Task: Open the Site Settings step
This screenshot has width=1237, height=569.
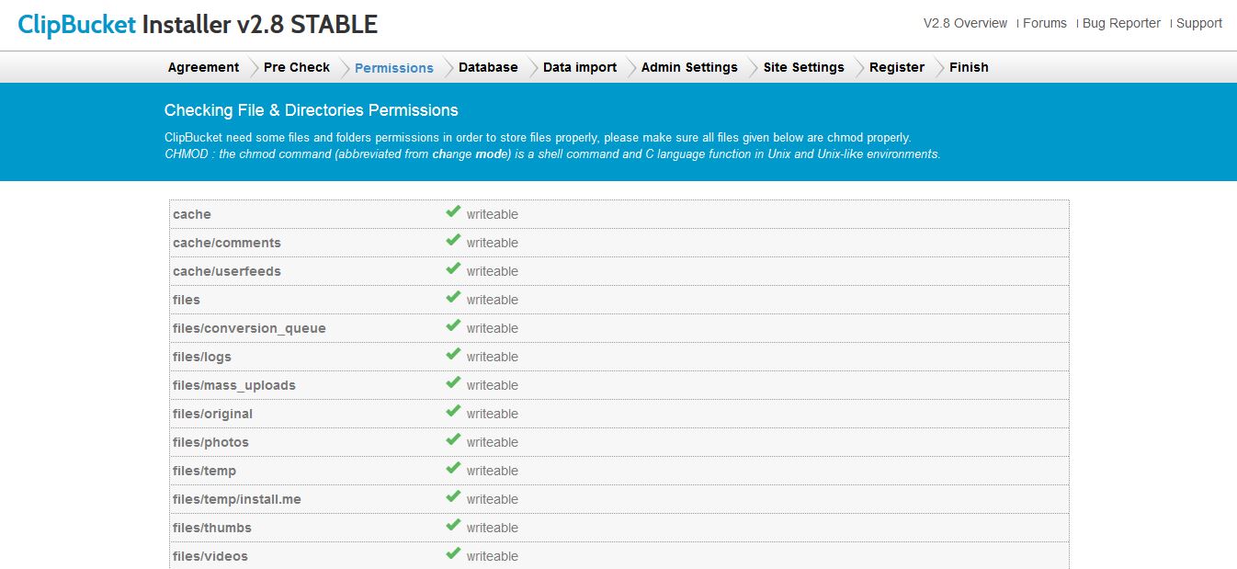Action: 803,67
